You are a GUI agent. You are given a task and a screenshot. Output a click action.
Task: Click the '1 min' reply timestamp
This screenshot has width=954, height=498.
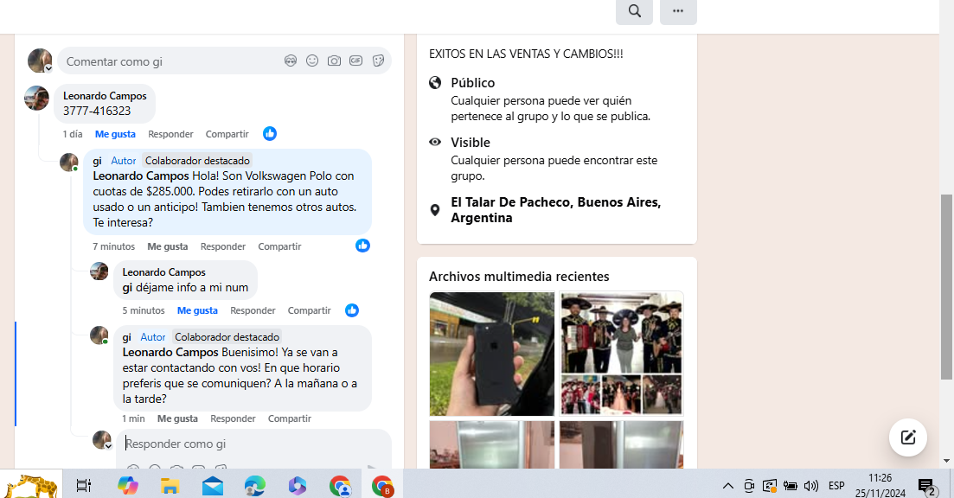click(x=133, y=418)
